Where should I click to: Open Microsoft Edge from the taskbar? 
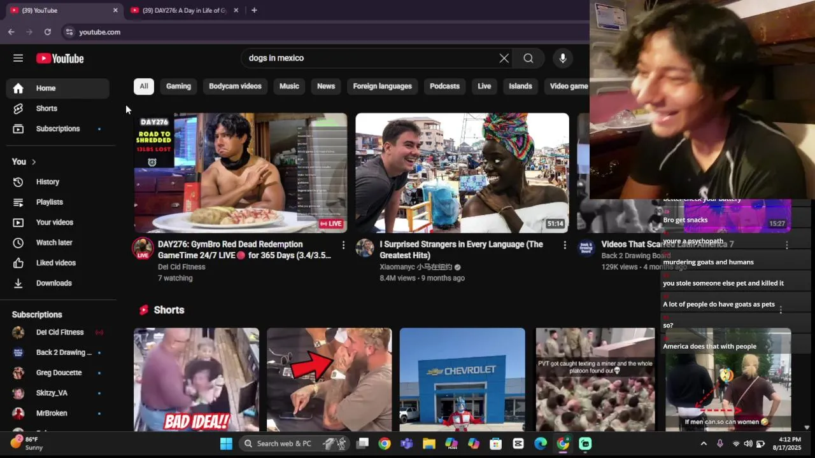(541, 443)
